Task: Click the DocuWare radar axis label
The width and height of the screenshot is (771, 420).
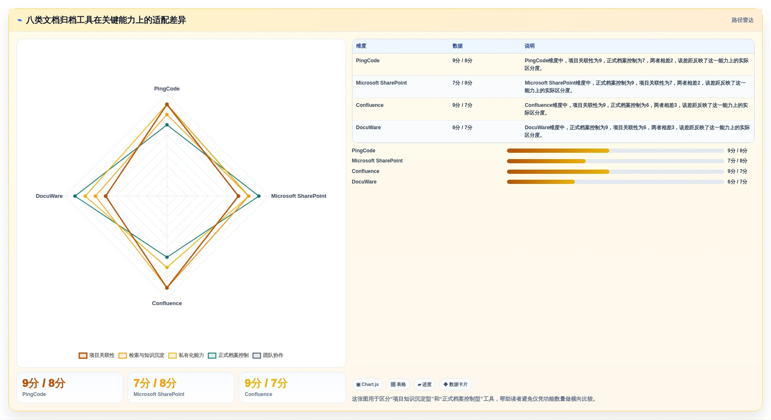Action: (x=49, y=196)
